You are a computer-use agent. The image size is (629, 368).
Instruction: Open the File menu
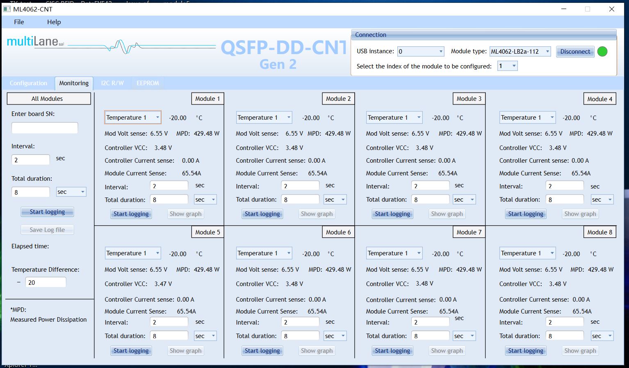[x=19, y=22]
